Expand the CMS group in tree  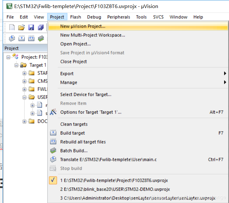(24, 81)
